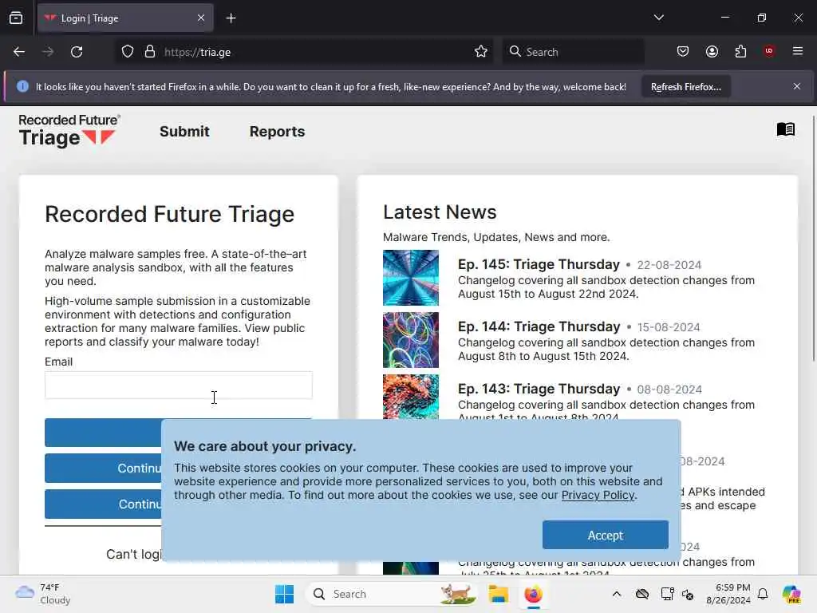Open Ep. 145: Triage Thursday article

(x=539, y=264)
